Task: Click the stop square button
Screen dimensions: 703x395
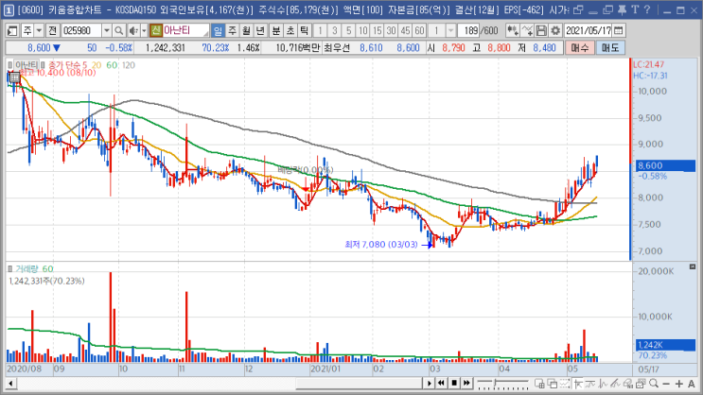Action: (x=454, y=384)
